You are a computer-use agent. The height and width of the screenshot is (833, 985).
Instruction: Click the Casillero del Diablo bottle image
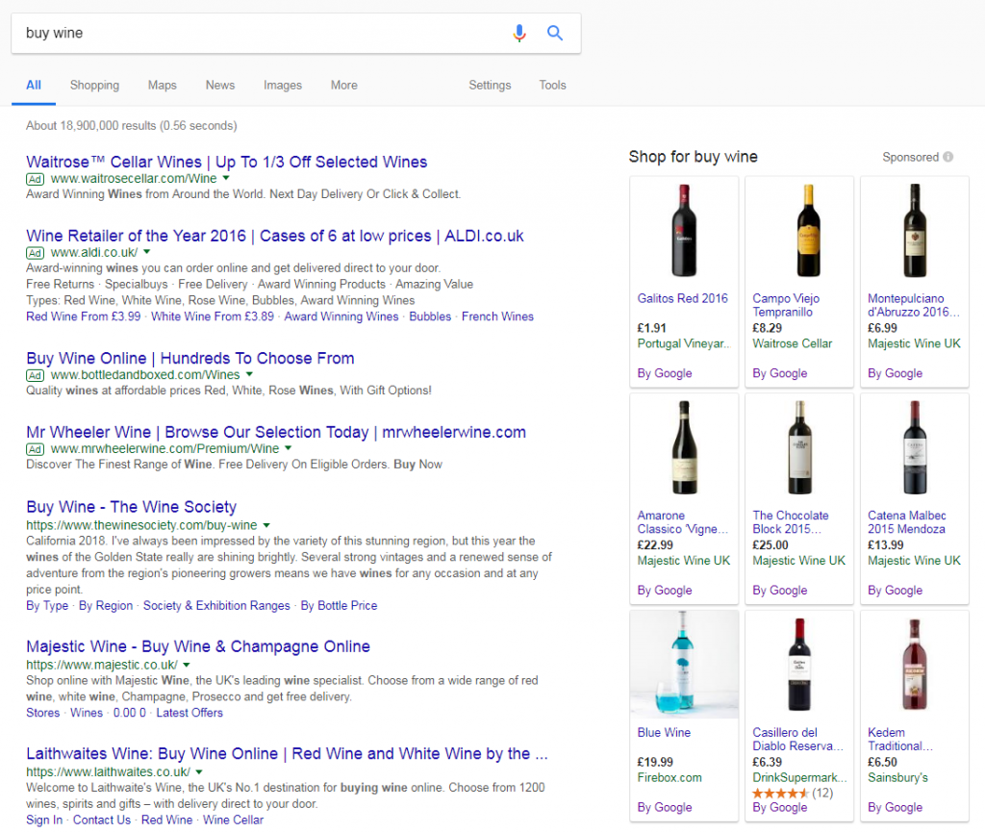[x=799, y=665]
